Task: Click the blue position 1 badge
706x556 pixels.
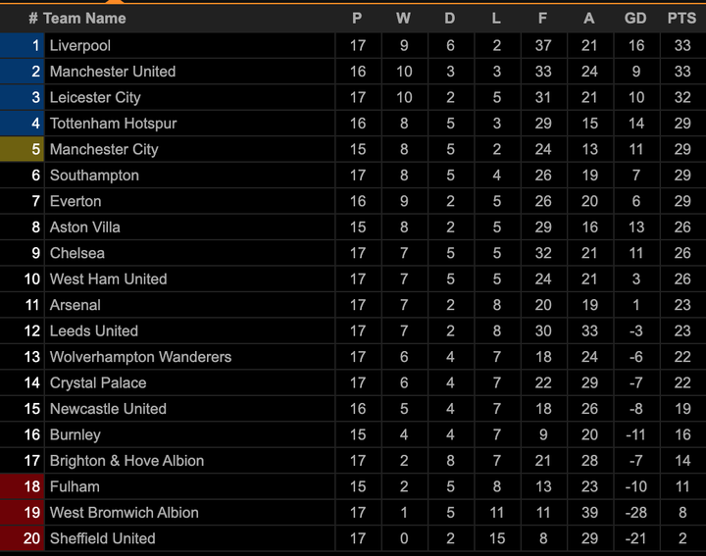Action: click(x=23, y=45)
